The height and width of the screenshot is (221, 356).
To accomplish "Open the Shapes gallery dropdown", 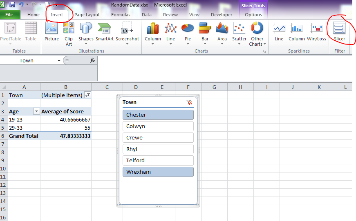I will tap(86, 33).
